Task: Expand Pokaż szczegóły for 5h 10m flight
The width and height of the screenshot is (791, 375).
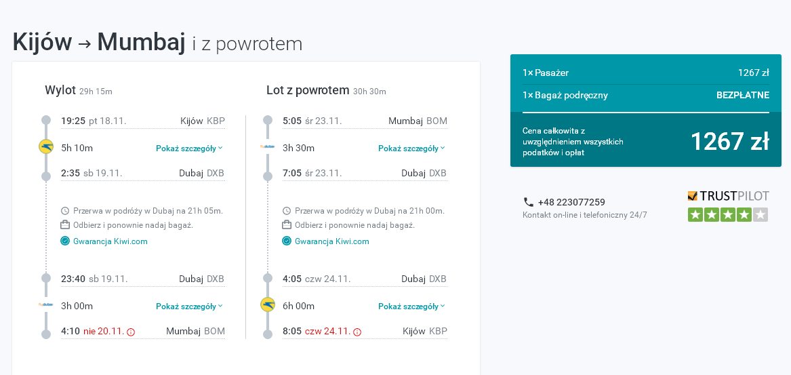Action: (x=189, y=149)
